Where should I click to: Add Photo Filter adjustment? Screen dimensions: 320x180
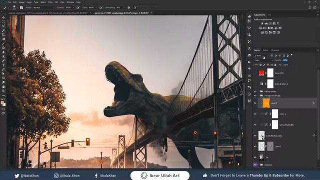click(x=272, y=28)
